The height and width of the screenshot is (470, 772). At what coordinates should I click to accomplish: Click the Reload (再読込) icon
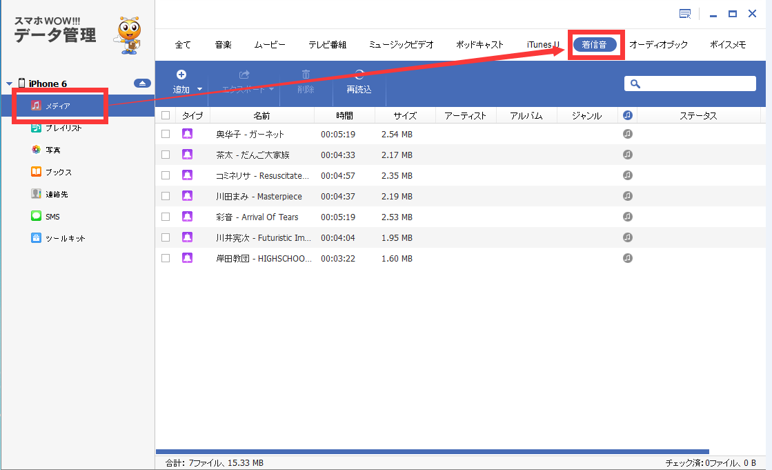359,75
